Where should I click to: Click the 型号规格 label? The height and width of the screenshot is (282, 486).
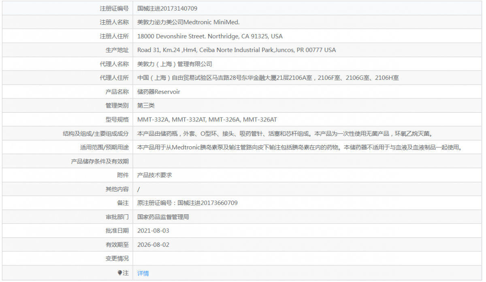click(x=117, y=120)
